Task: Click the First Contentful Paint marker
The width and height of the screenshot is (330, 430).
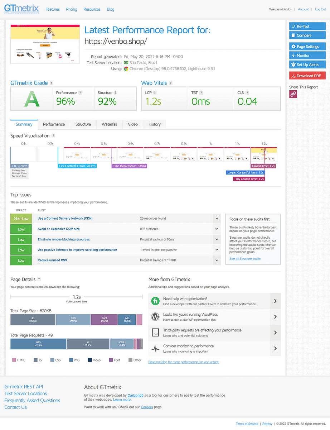Action: pos(77,166)
